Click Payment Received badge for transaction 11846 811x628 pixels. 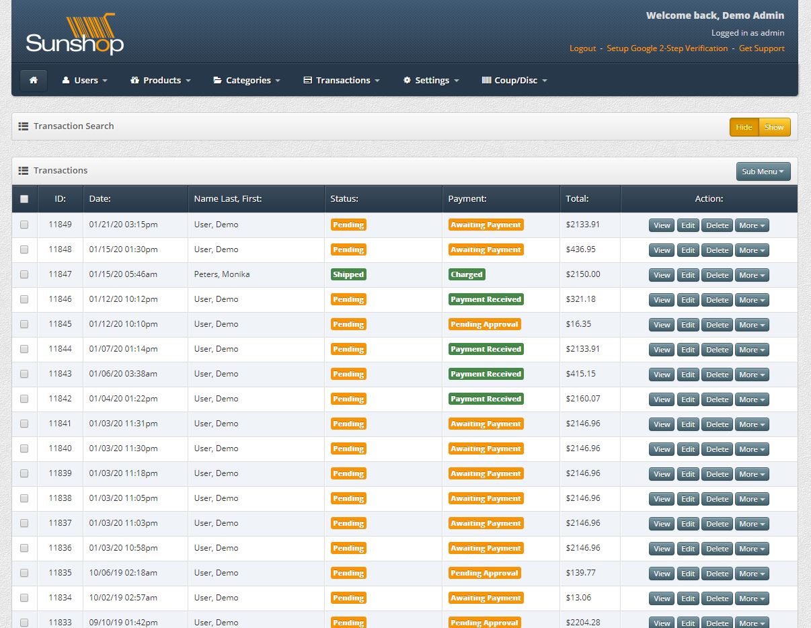486,299
